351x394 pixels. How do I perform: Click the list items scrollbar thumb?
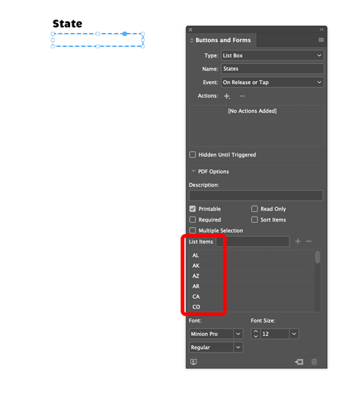[x=318, y=257]
